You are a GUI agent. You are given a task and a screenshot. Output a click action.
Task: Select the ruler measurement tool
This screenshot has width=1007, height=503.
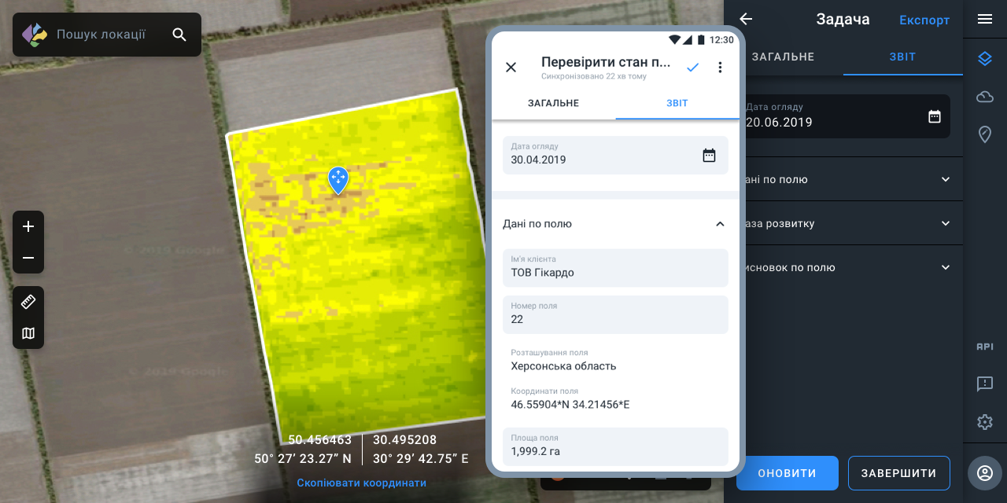point(28,302)
